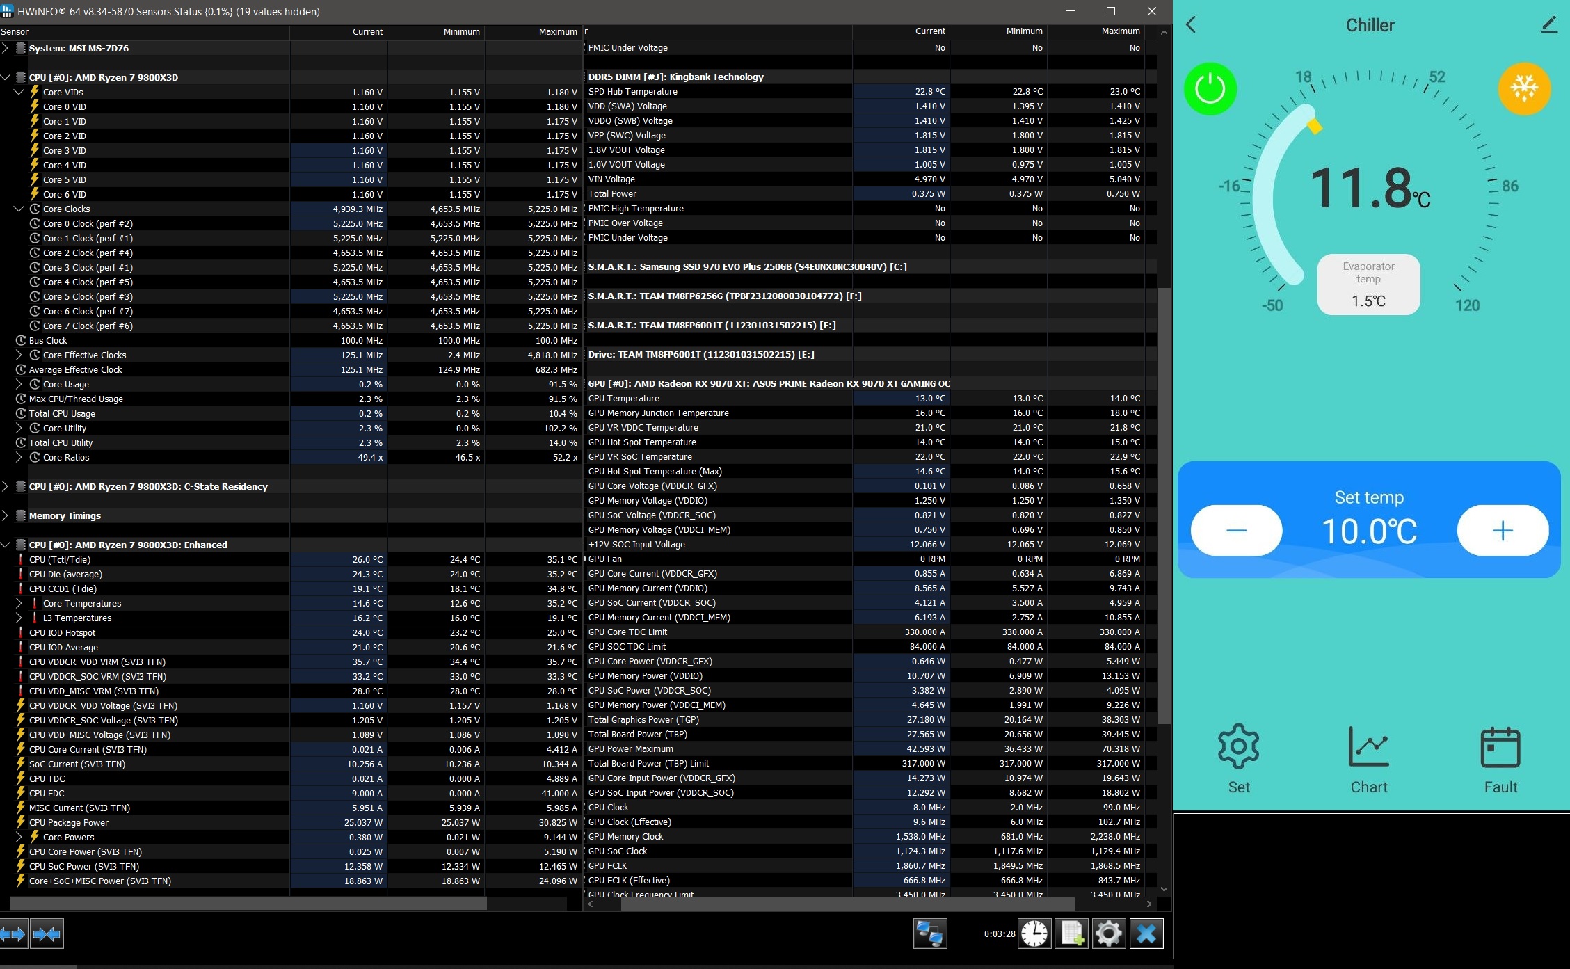The image size is (1570, 969).
Task: Open the remote network monitoring icon
Action: (930, 934)
